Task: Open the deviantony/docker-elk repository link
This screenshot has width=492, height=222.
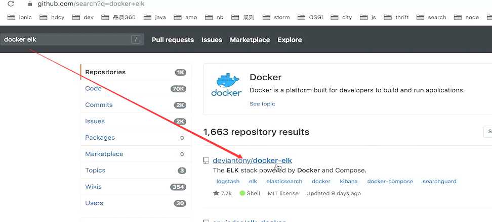Action: click(252, 160)
